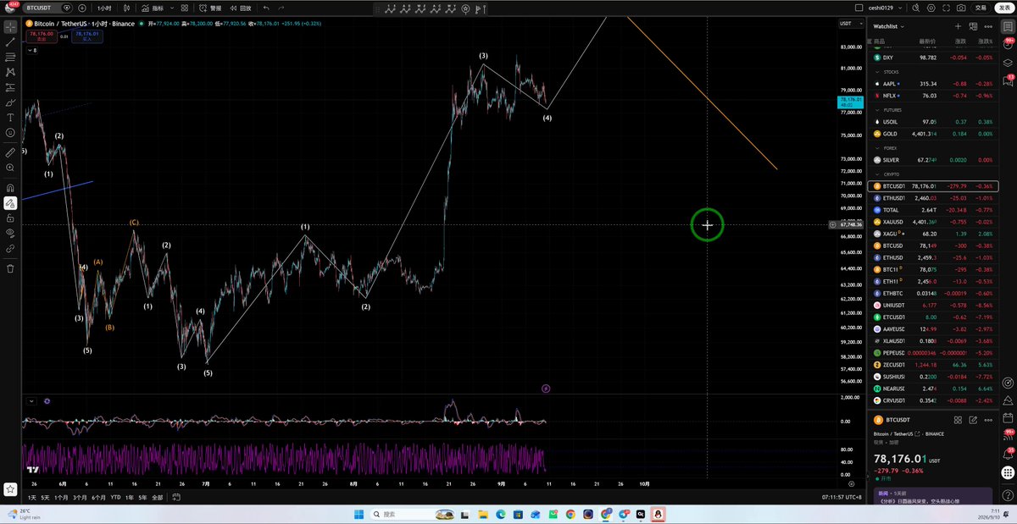This screenshot has height=524, width=1017.
Task: Click the 发表 publish button
Action: pos(1003,8)
